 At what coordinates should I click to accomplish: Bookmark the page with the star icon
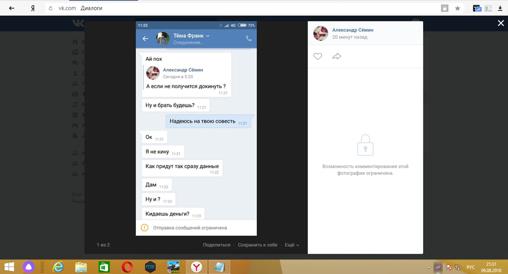(457, 8)
